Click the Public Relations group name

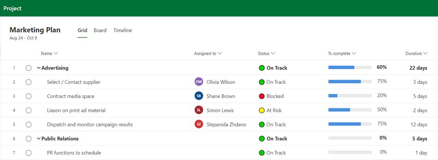[60, 139]
